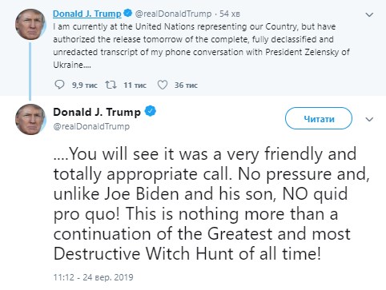Click the @realDonaldTrump handle under the bold name
This screenshot has height=290, width=386.
[91, 126]
